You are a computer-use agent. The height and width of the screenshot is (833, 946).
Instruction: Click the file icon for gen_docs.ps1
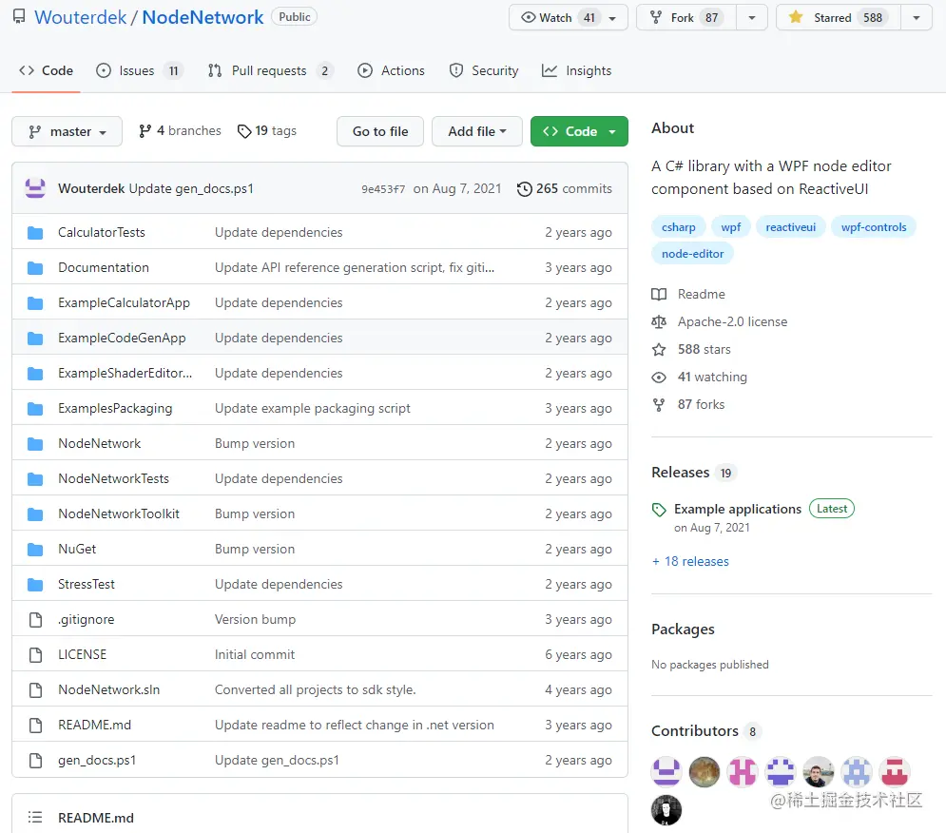[35, 760]
